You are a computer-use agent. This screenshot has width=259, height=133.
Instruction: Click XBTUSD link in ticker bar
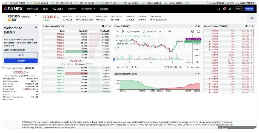[x=37, y=3]
